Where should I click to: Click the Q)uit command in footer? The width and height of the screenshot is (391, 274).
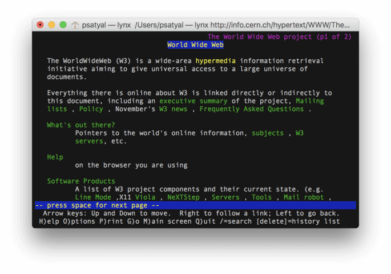click(206, 221)
